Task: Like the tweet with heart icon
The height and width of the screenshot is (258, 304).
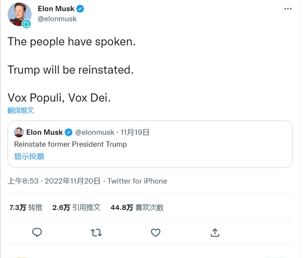Action: 155,233
